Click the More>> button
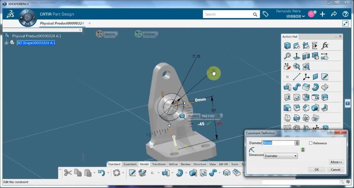The width and height of the screenshot is (354, 188). [336, 162]
